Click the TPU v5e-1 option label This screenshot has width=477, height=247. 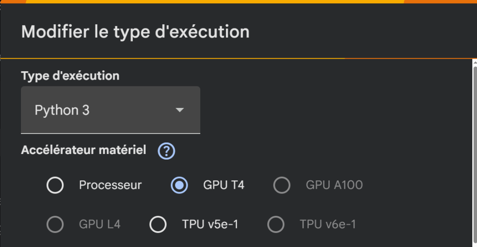[210, 225]
